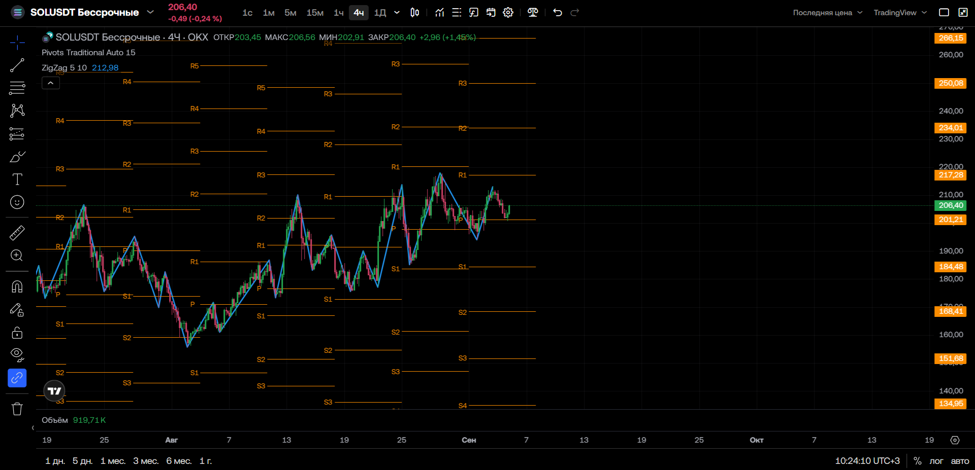Screen dimensions: 975x470
Task: Select the ruler measure tool
Action: coord(17,233)
